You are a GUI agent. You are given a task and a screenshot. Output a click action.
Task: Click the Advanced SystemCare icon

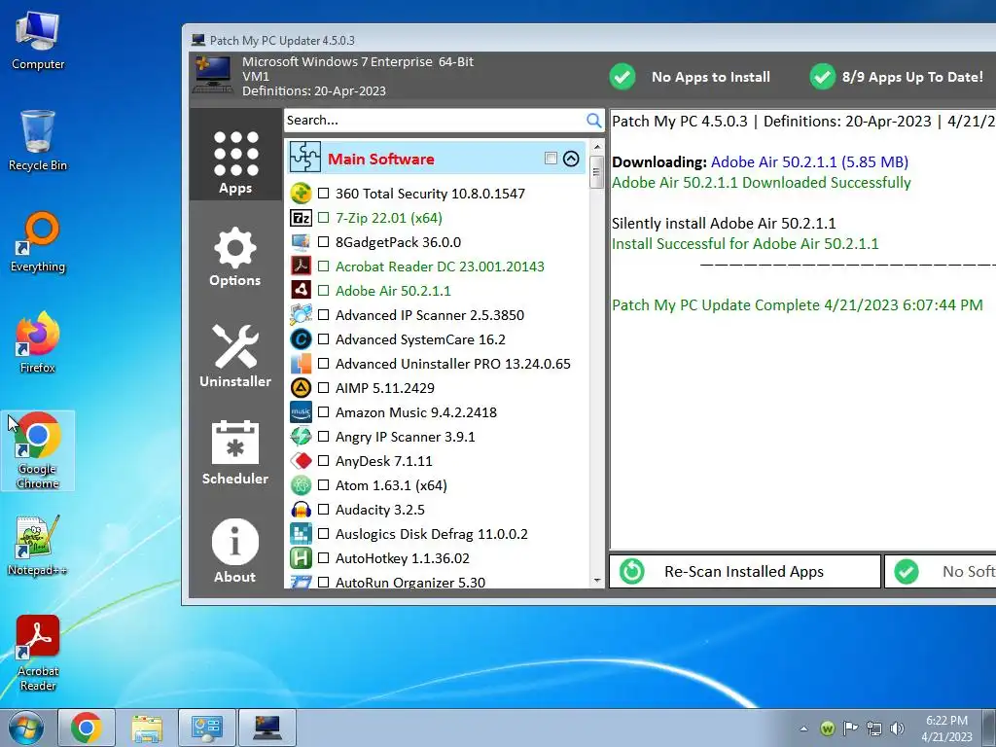301,339
